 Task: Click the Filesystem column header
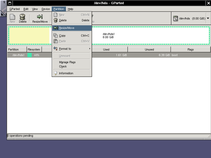(x=34, y=49)
